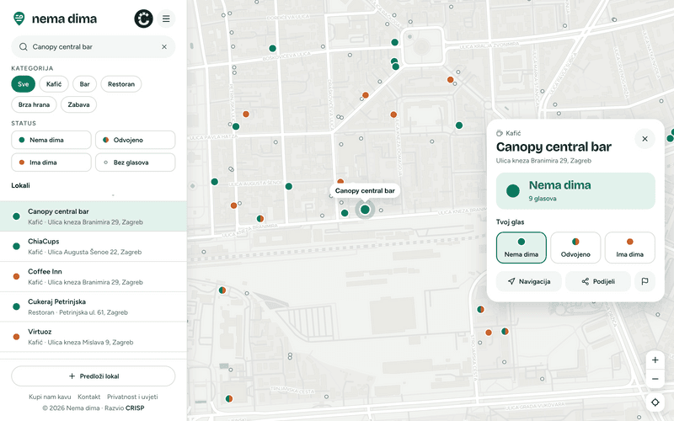Open the Cukeraj Petrinjska list entry
674x421 pixels.
point(94,306)
